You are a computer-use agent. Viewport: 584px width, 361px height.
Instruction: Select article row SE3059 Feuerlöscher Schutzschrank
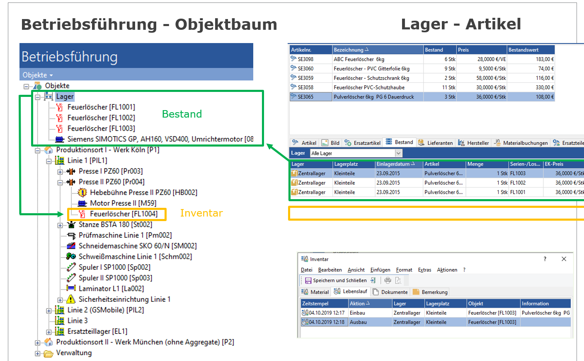pyautogui.click(x=371, y=78)
